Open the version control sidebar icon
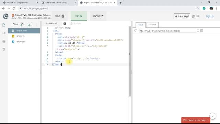 click(4, 33)
